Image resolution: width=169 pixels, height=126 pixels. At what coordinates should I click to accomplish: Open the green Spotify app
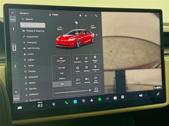(x=100, y=99)
